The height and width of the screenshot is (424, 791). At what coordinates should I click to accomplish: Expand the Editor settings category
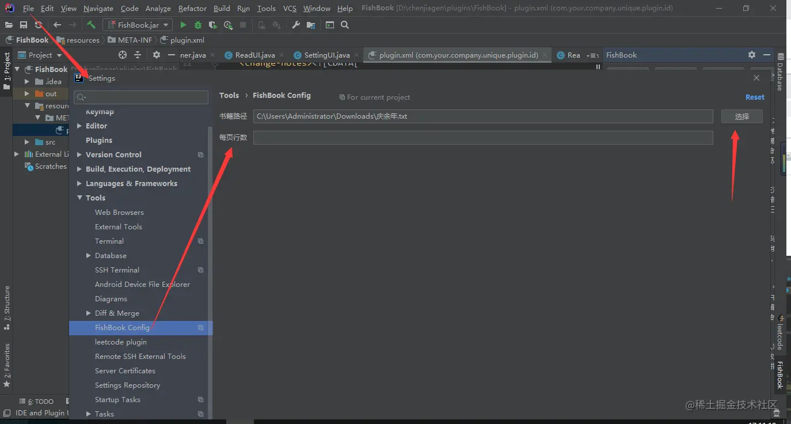point(79,126)
